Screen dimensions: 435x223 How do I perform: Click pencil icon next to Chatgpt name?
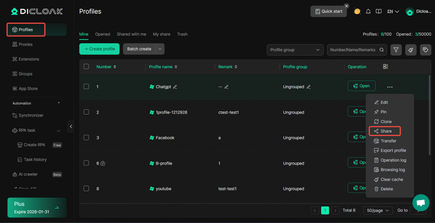[x=175, y=87]
